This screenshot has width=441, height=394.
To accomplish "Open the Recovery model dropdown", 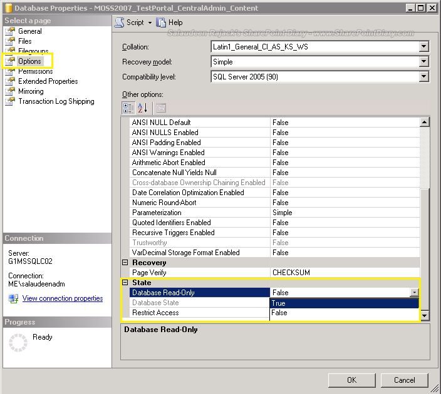I will point(423,61).
